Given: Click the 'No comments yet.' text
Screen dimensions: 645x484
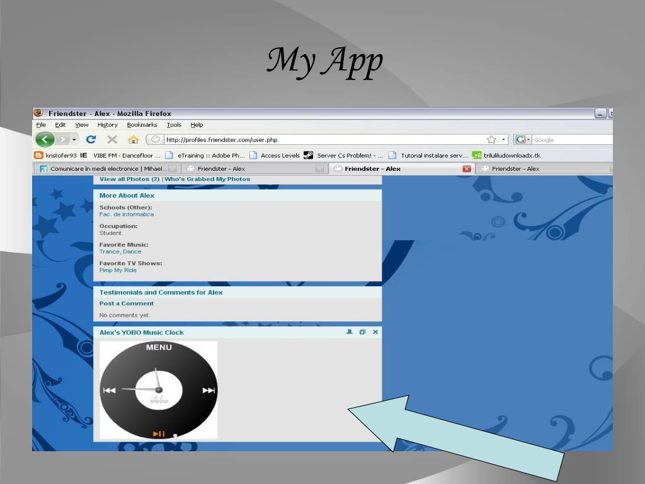Looking at the screenshot, I should (x=125, y=315).
